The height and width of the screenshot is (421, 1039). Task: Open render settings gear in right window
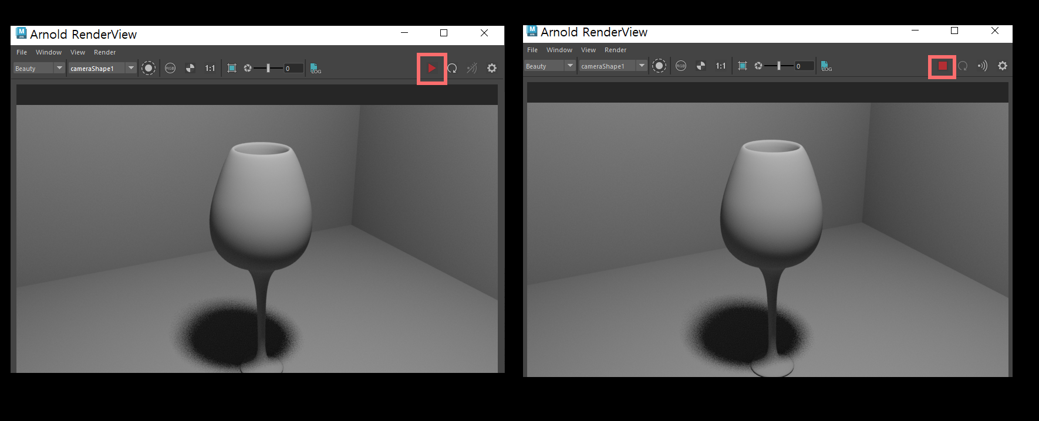coord(1003,66)
